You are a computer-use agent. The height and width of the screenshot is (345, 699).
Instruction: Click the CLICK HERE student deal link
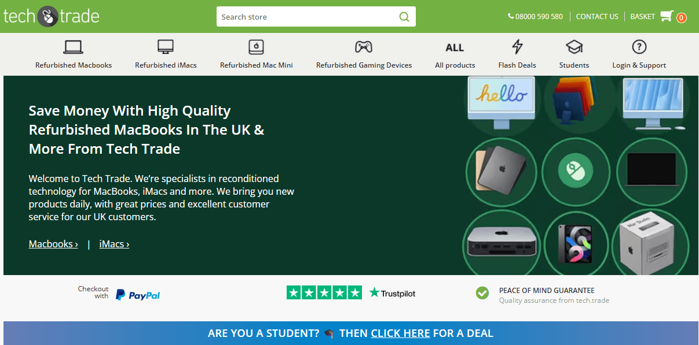pyautogui.click(x=400, y=333)
